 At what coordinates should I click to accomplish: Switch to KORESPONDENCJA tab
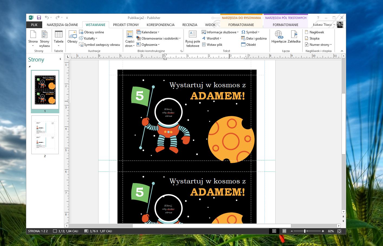(x=161, y=25)
